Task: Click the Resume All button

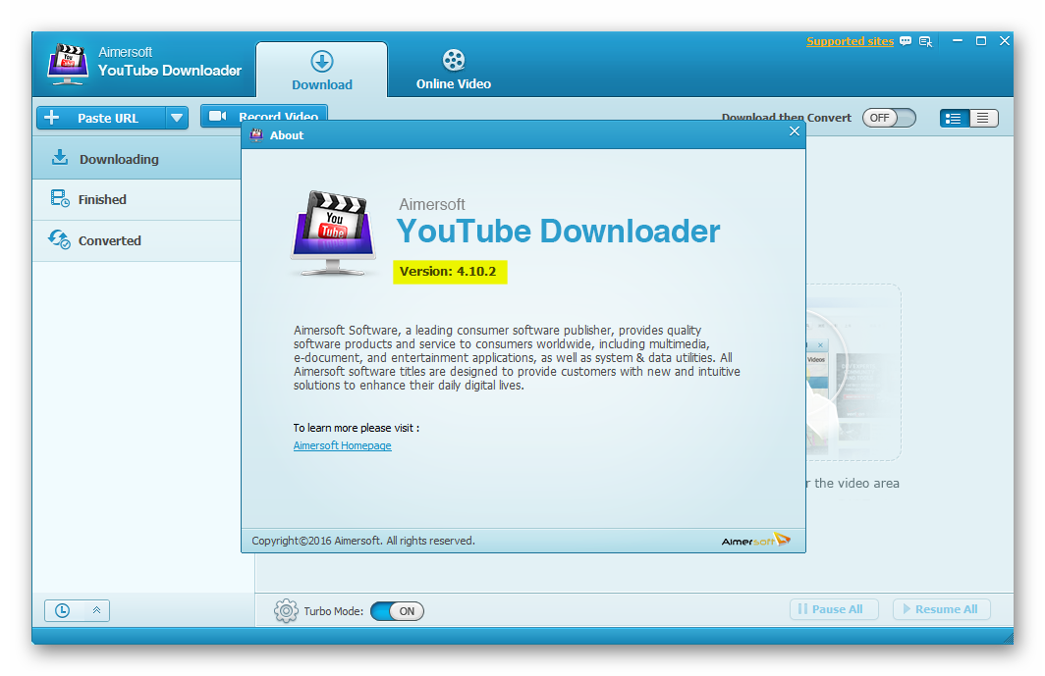Action: tap(942, 609)
